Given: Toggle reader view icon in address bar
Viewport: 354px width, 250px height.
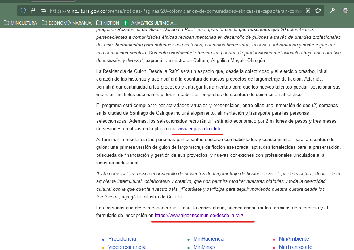Looking at the screenshot, I should 308,11.
